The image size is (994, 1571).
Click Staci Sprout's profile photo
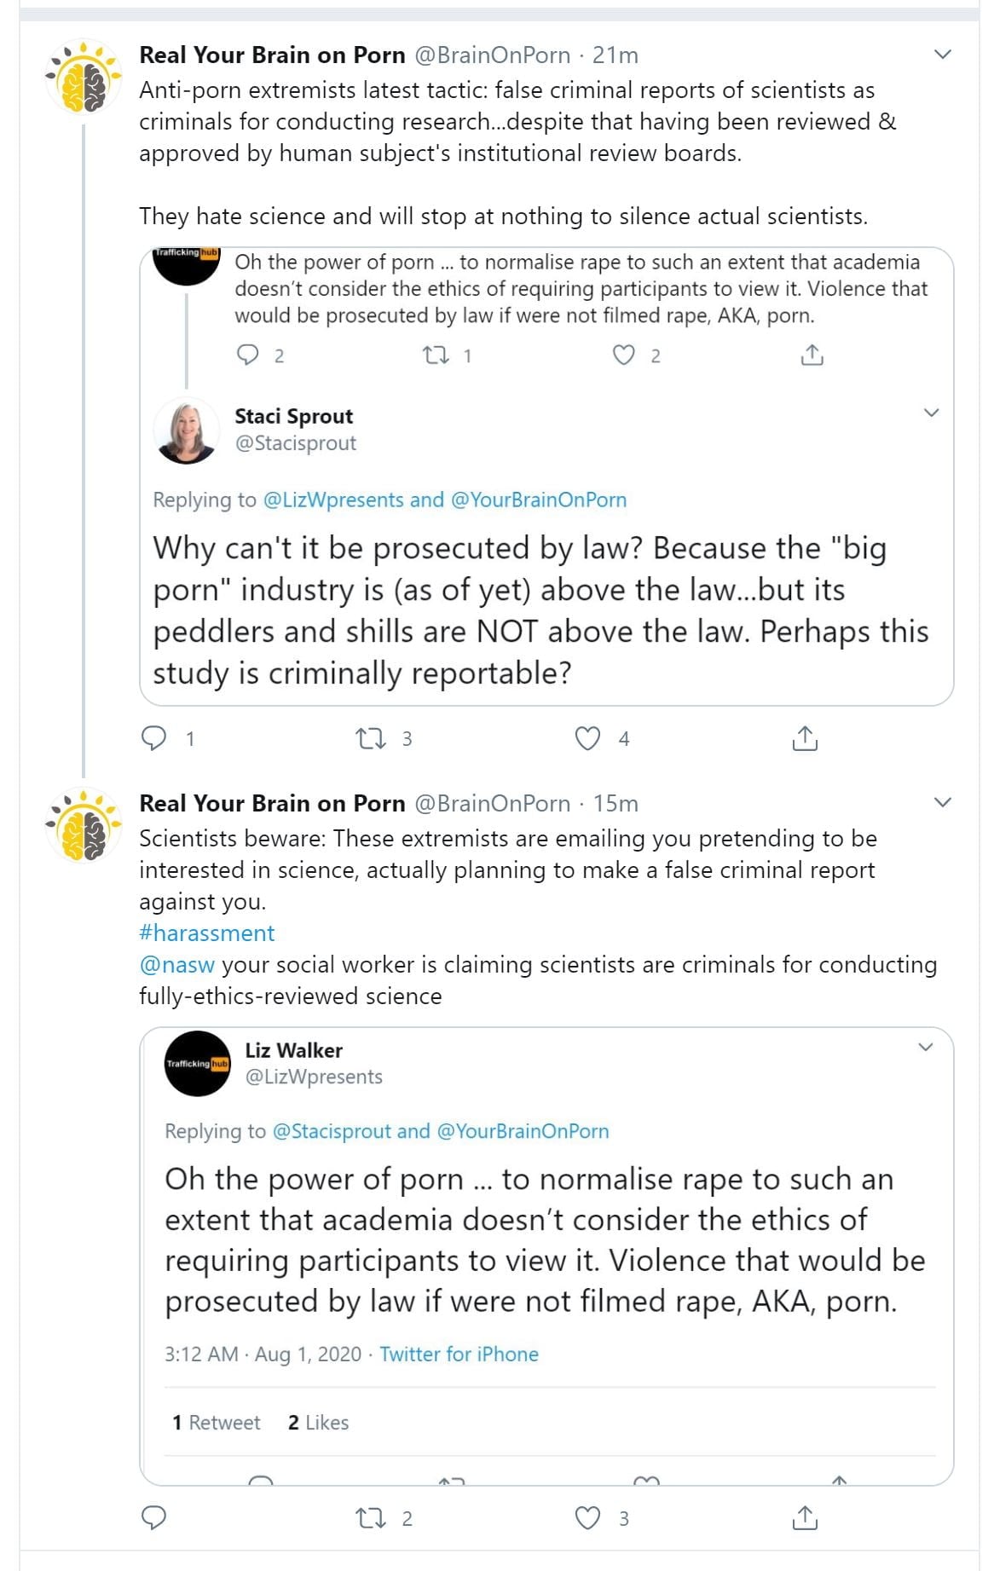[187, 430]
